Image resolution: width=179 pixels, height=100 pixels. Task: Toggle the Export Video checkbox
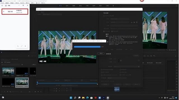click(104, 31)
